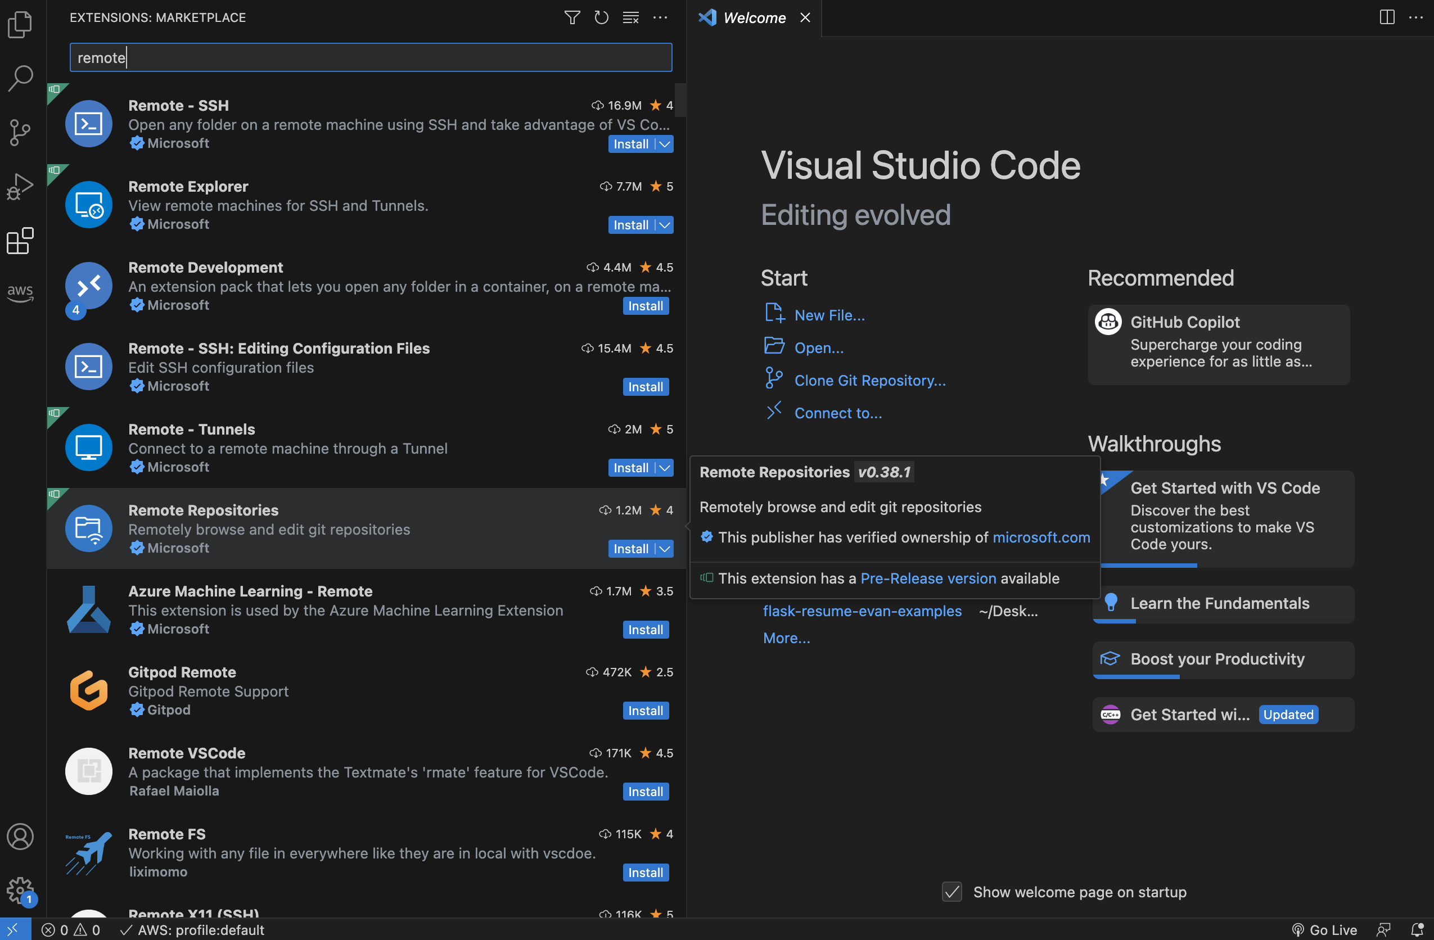Screen dimensions: 1434x940
Task: Click the New File link
Action: (x=829, y=315)
